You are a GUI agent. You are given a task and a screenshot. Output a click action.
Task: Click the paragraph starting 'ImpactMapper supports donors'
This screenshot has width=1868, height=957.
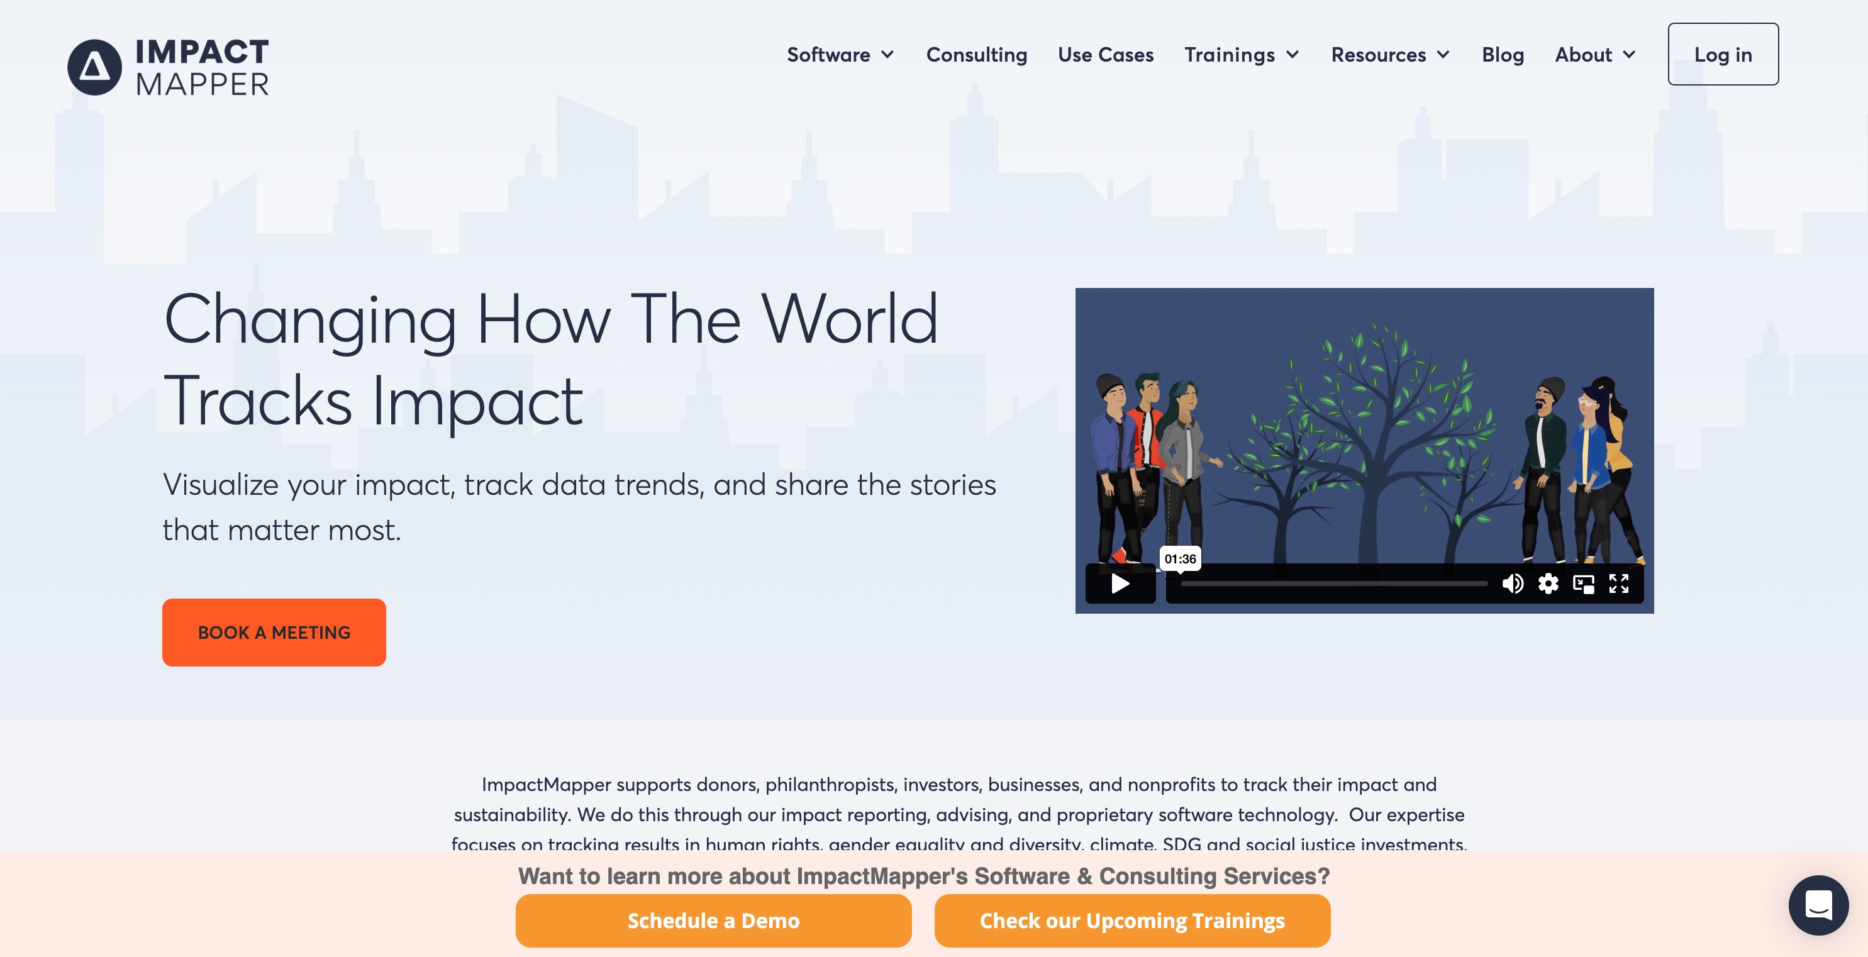point(959,814)
